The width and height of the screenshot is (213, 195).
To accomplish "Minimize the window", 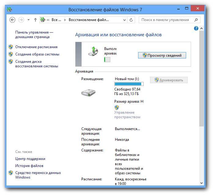I will pyautogui.click(x=178, y=9).
